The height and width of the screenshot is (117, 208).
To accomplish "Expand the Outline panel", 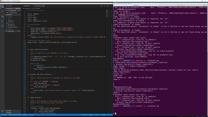I will tap(13, 110).
